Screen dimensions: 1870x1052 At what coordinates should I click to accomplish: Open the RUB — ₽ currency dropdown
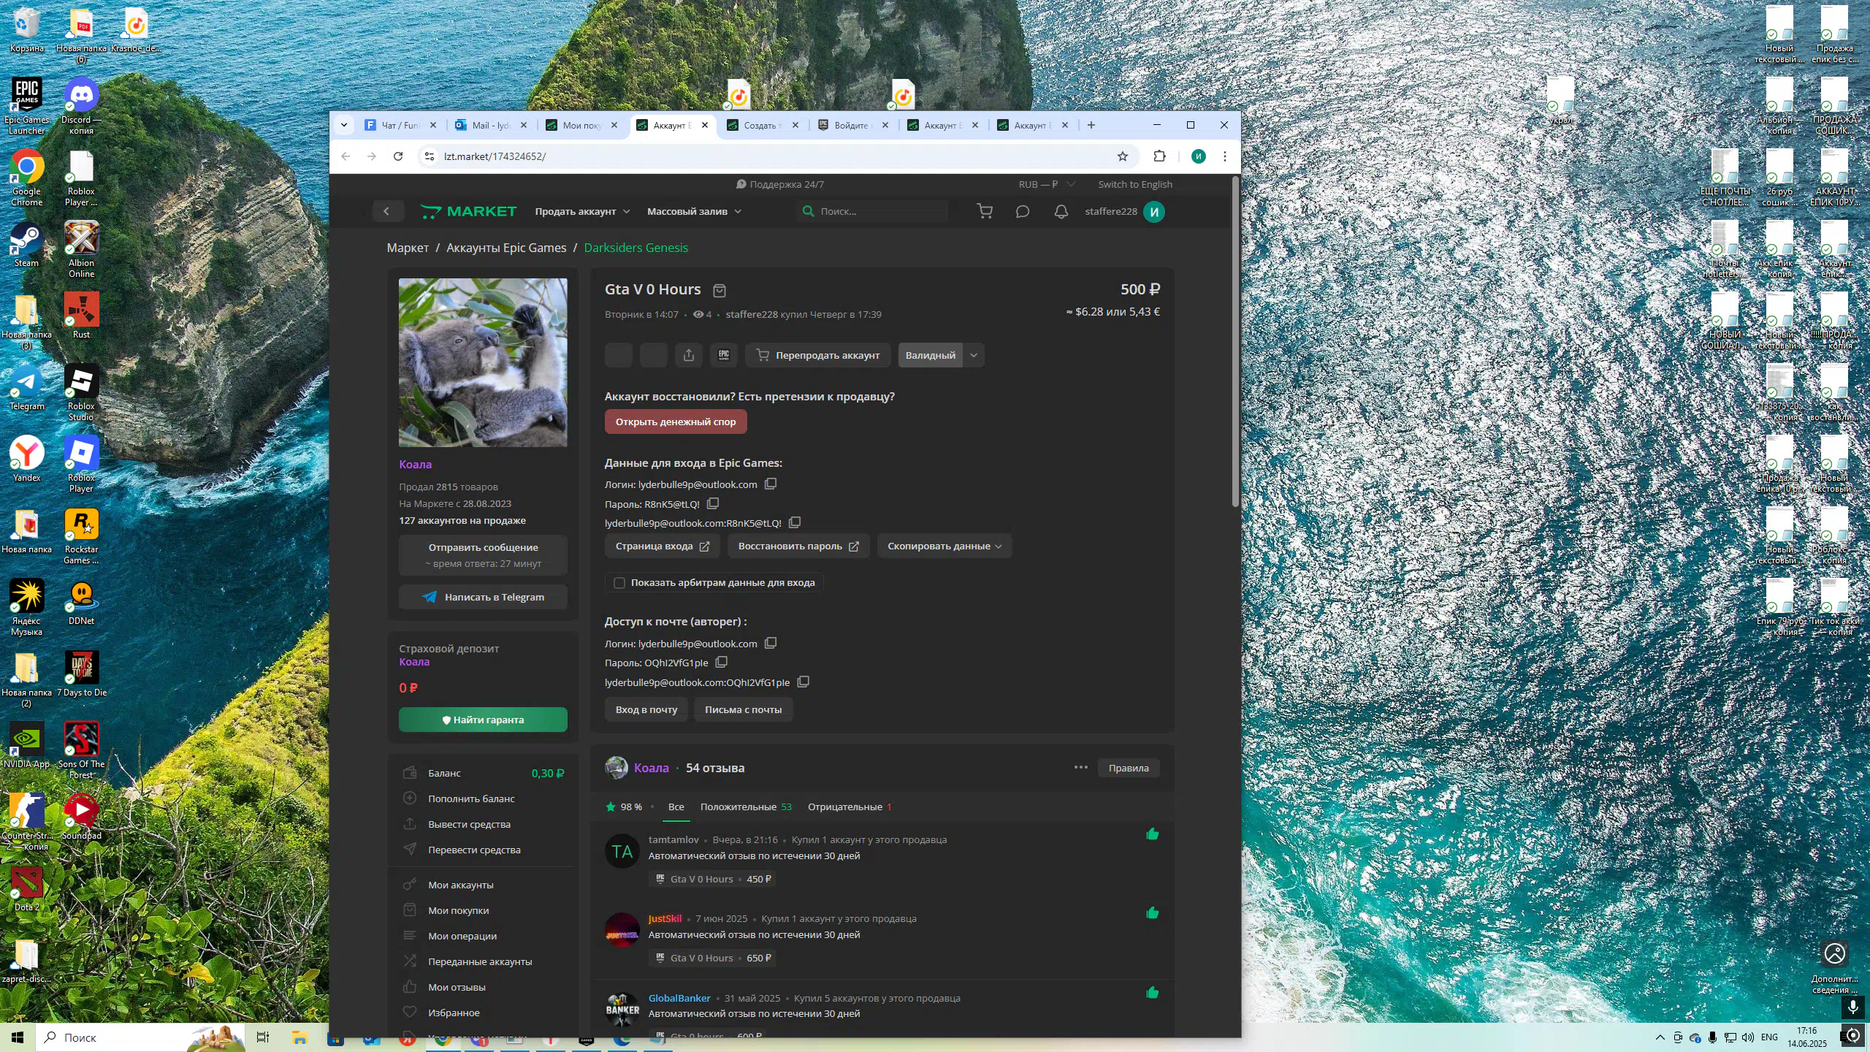pos(1047,185)
